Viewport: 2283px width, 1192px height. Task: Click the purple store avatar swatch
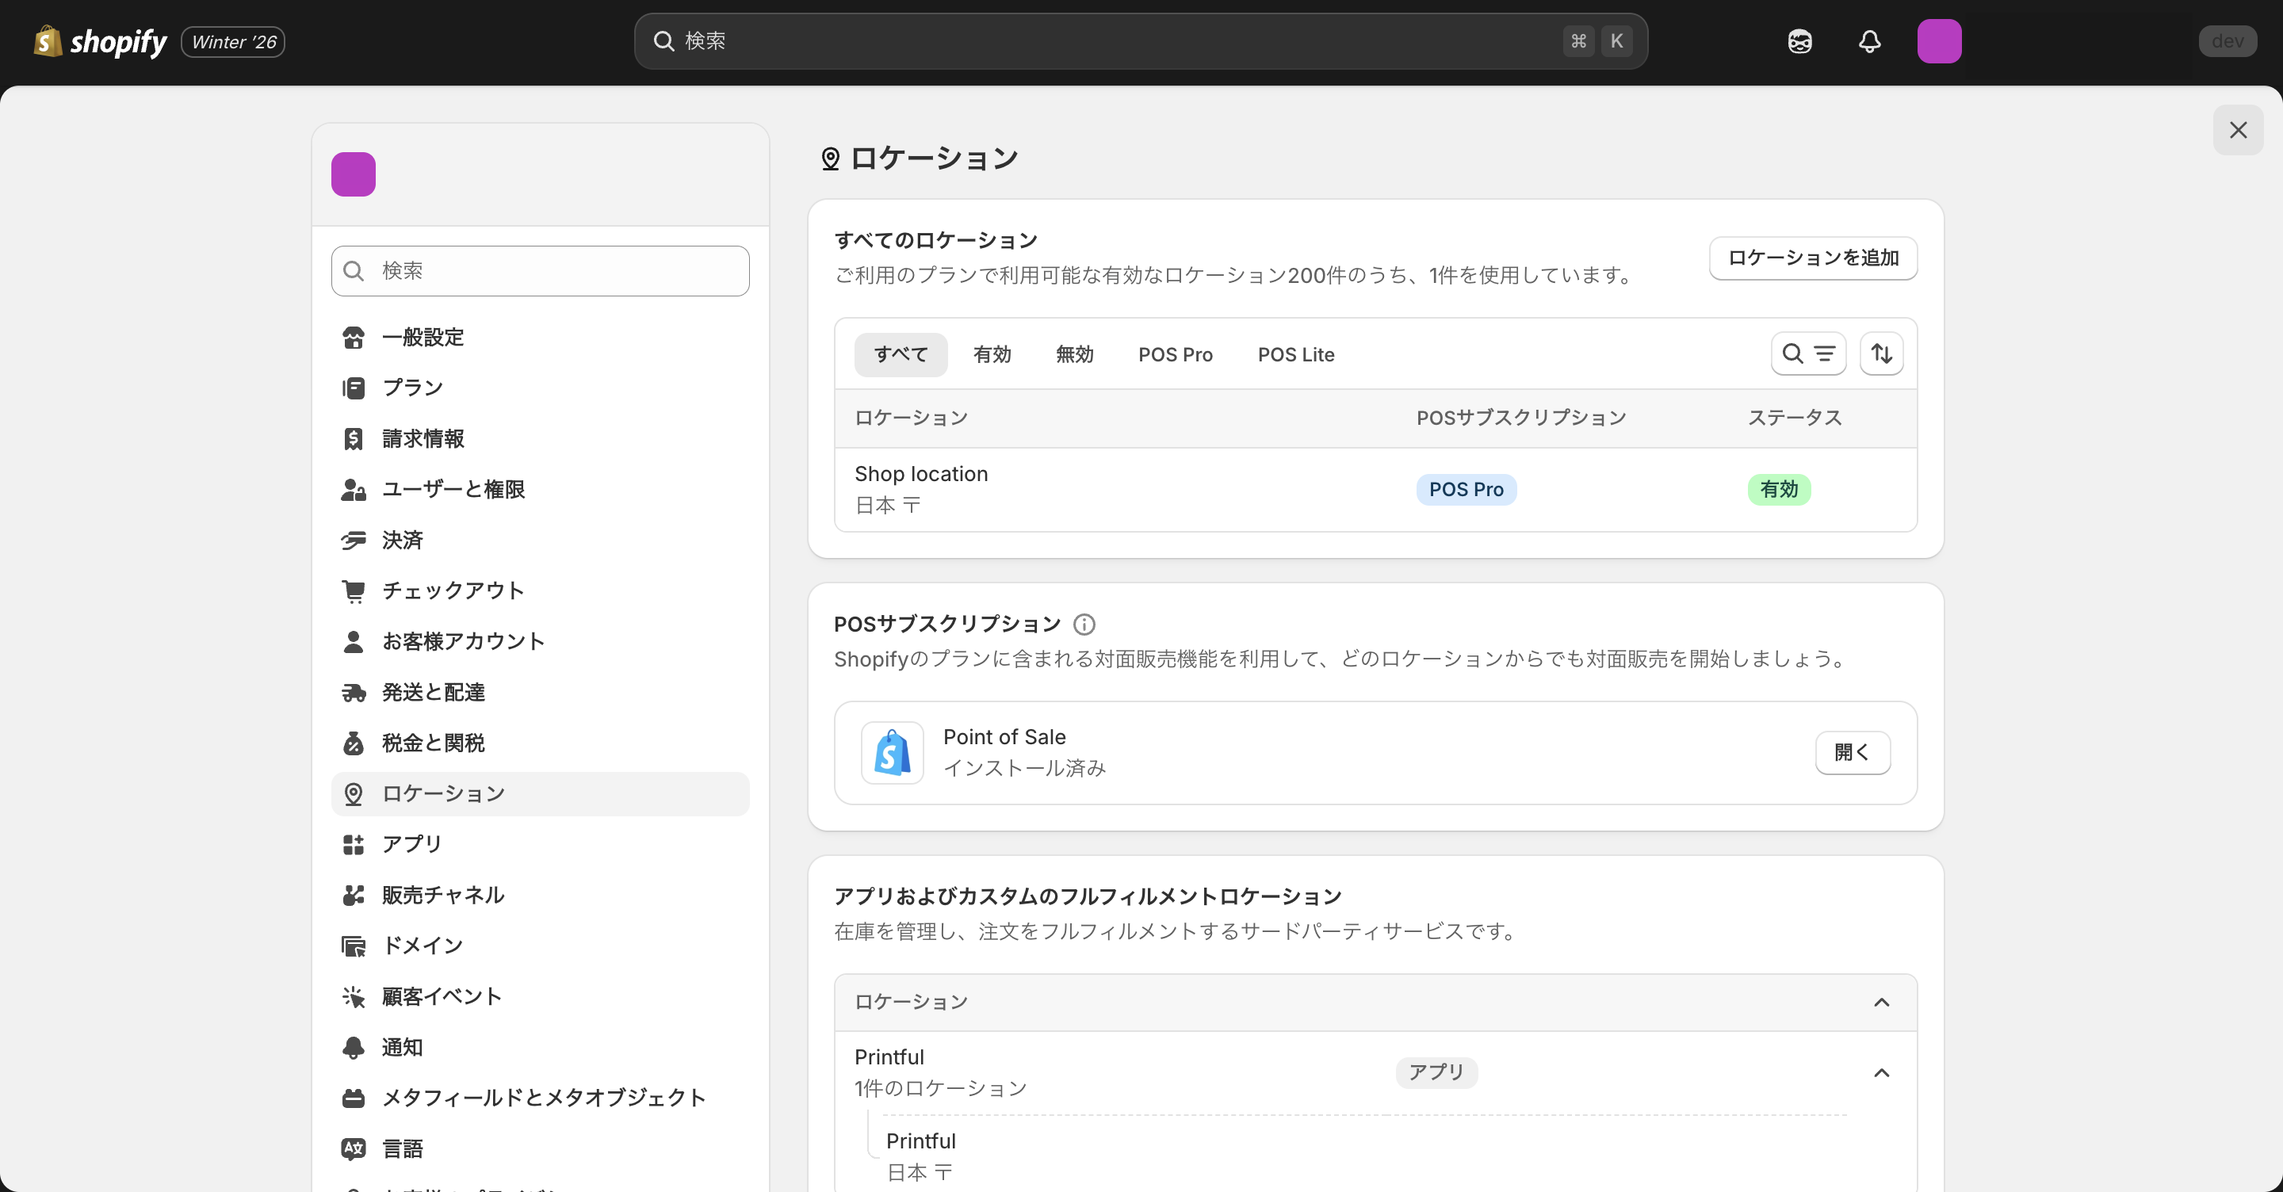point(353,174)
